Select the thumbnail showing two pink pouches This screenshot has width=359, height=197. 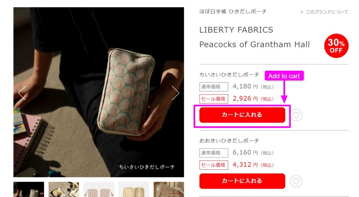99,189
